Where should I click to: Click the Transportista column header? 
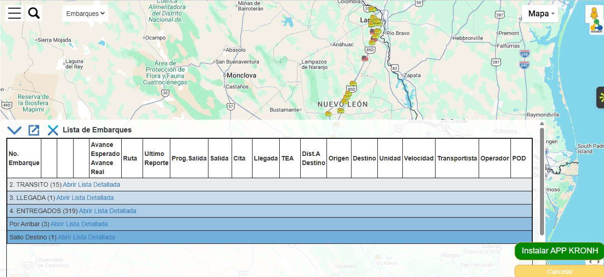tap(457, 158)
